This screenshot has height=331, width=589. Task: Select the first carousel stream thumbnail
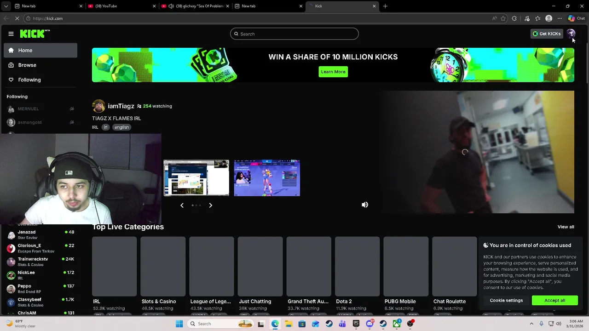pos(196,178)
